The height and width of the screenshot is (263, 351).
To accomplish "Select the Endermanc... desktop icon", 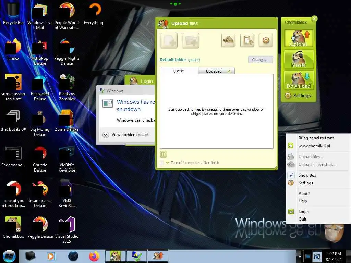I will [x=13, y=156].
